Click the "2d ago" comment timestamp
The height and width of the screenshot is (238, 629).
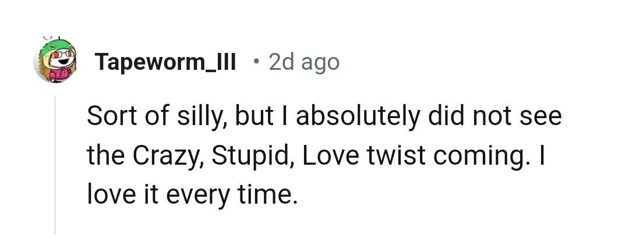[303, 62]
